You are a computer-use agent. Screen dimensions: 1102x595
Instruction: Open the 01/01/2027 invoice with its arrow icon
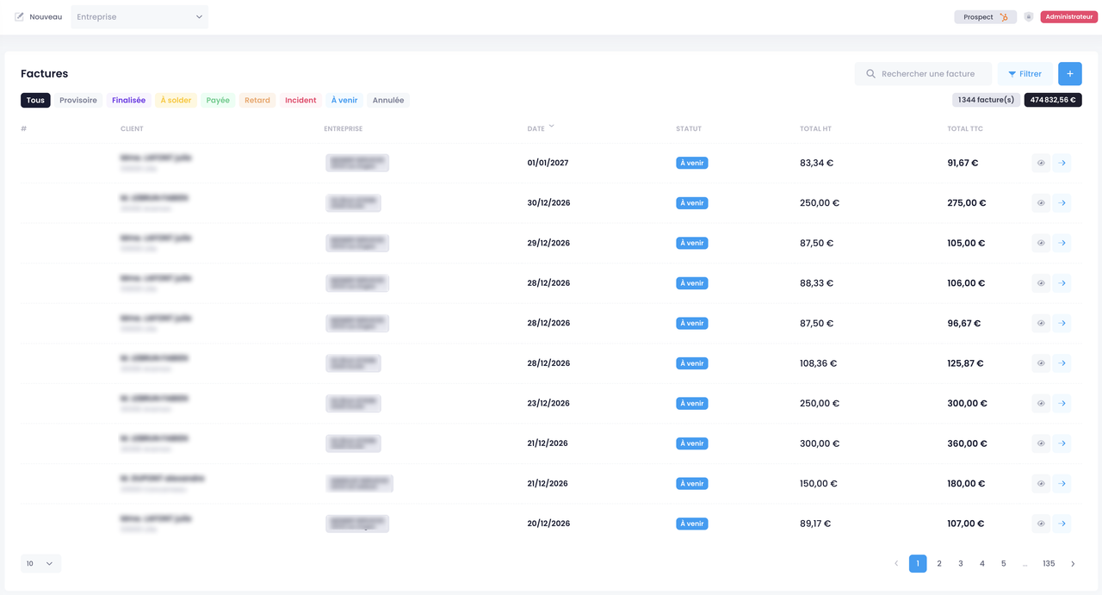1062,163
